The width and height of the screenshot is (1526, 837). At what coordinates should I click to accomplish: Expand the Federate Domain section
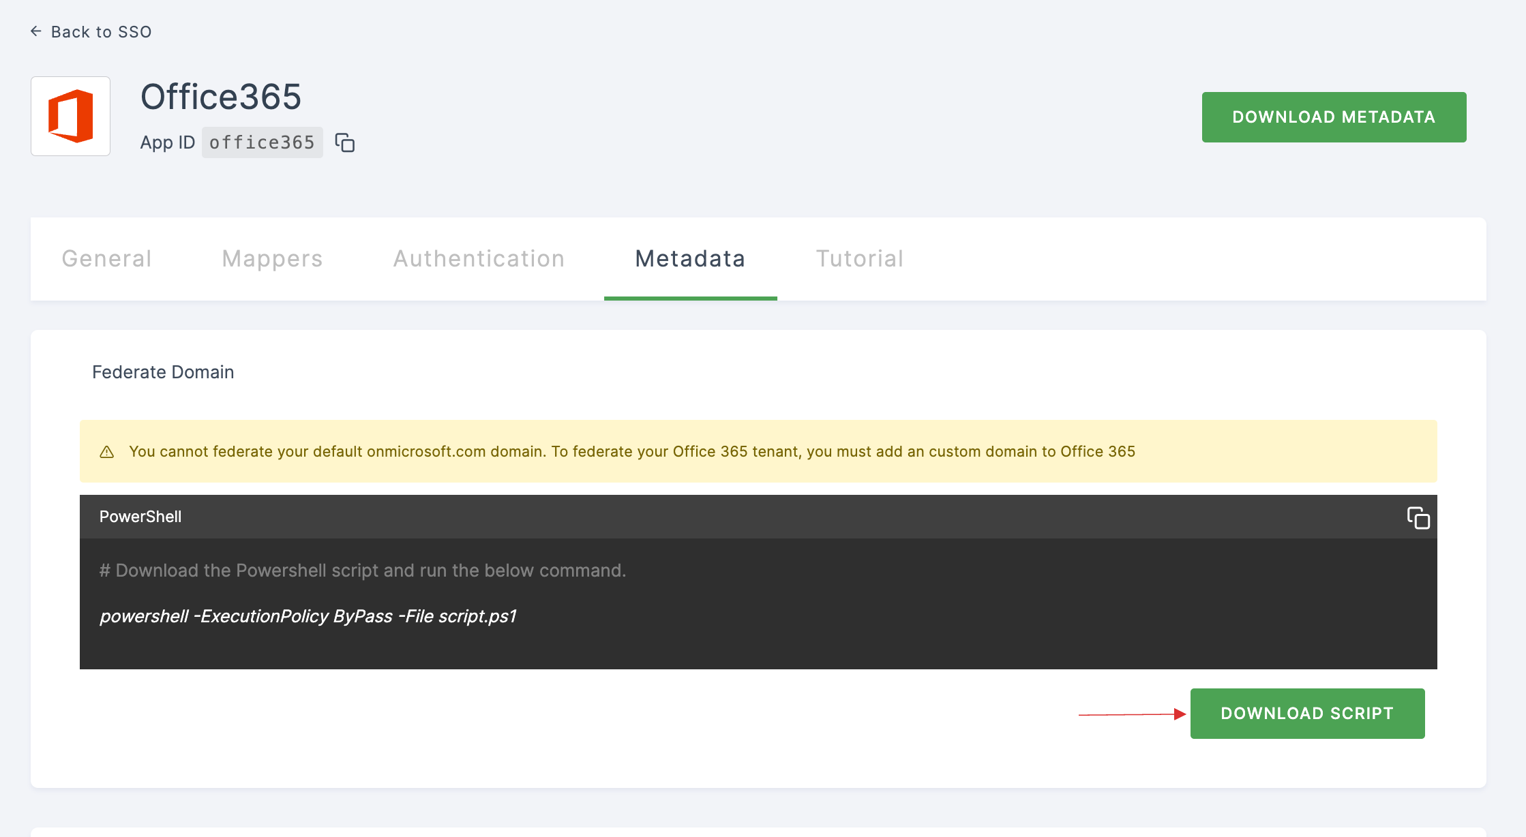point(163,371)
